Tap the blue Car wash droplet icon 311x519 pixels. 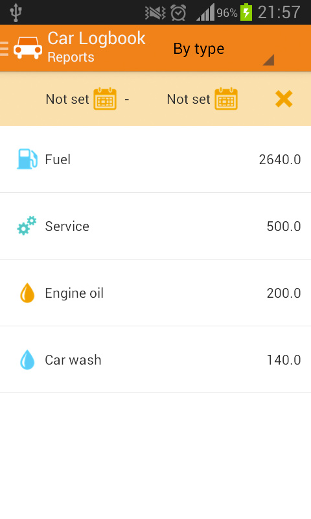27,359
